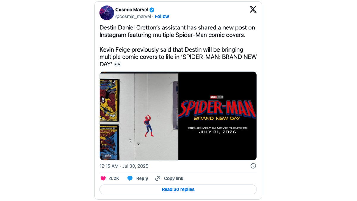The width and height of the screenshot is (357, 201).
Task: Open the Brand New Day logo image
Action: [217, 116]
